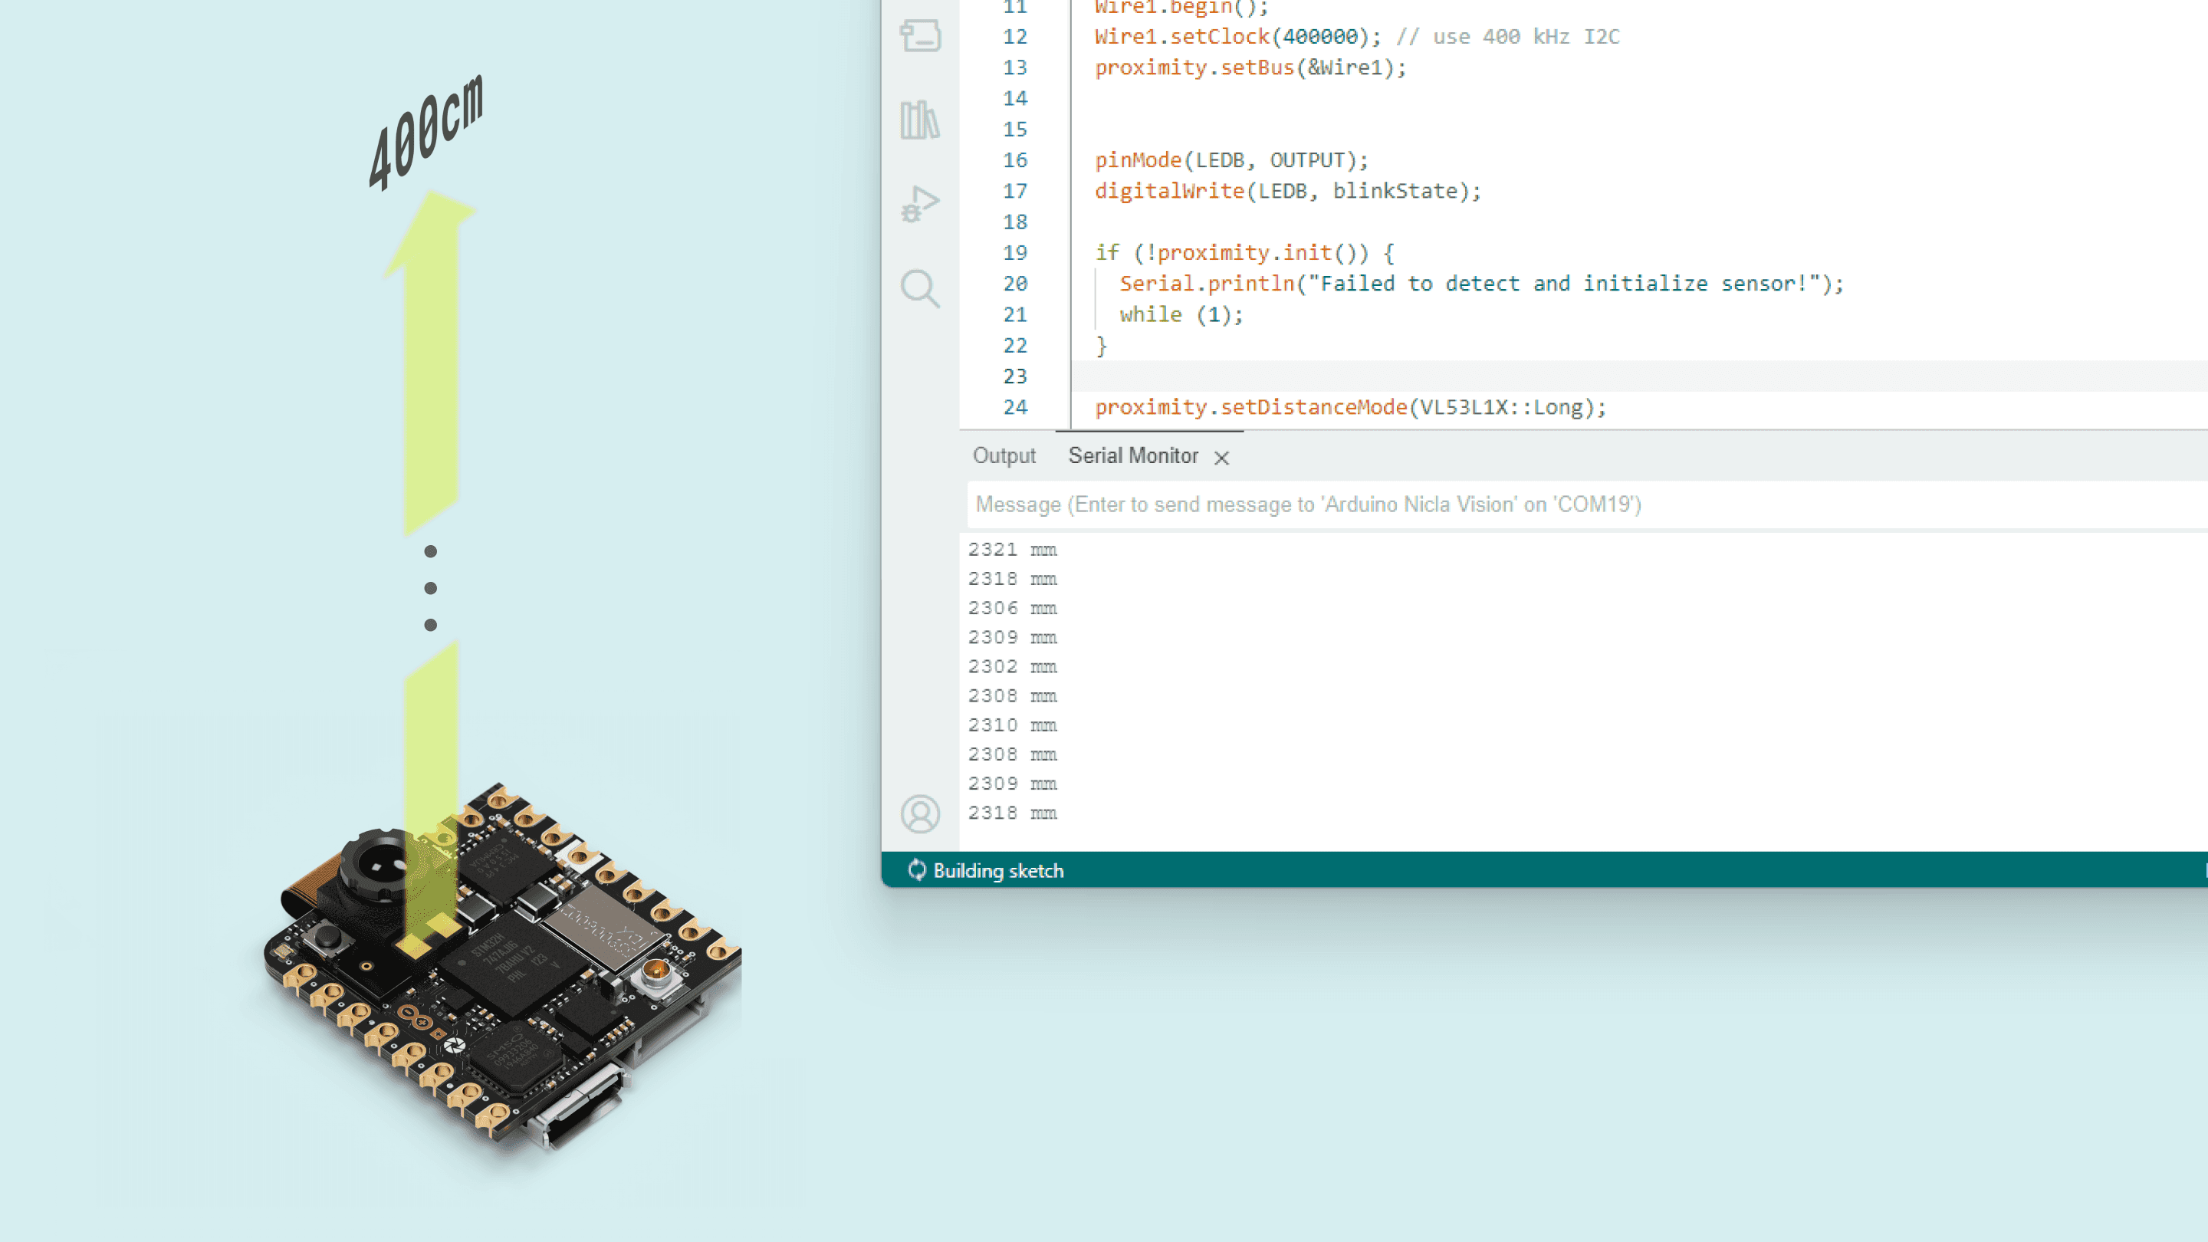Click the 2302 mm serial output line

(1012, 666)
